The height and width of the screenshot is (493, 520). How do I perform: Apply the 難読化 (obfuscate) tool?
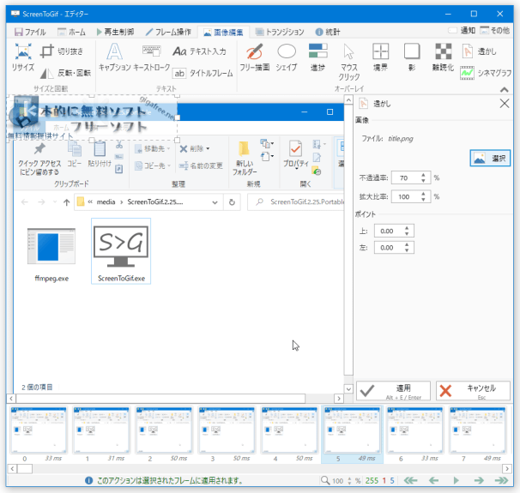coord(444,57)
